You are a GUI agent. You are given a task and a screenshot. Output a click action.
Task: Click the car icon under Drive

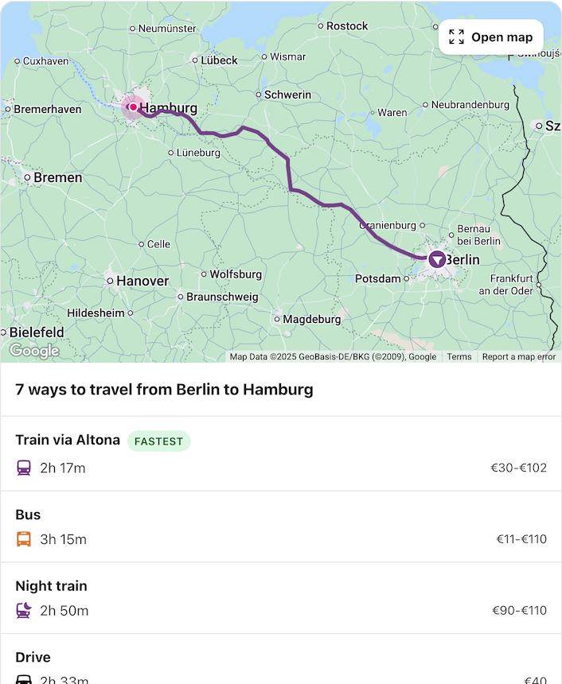click(24, 679)
